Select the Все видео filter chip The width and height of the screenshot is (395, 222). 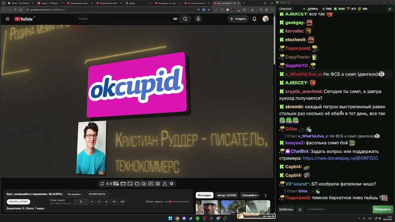coord(205,195)
